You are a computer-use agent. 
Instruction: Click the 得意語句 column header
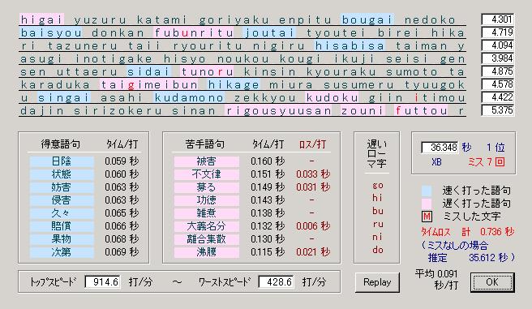pos(61,144)
